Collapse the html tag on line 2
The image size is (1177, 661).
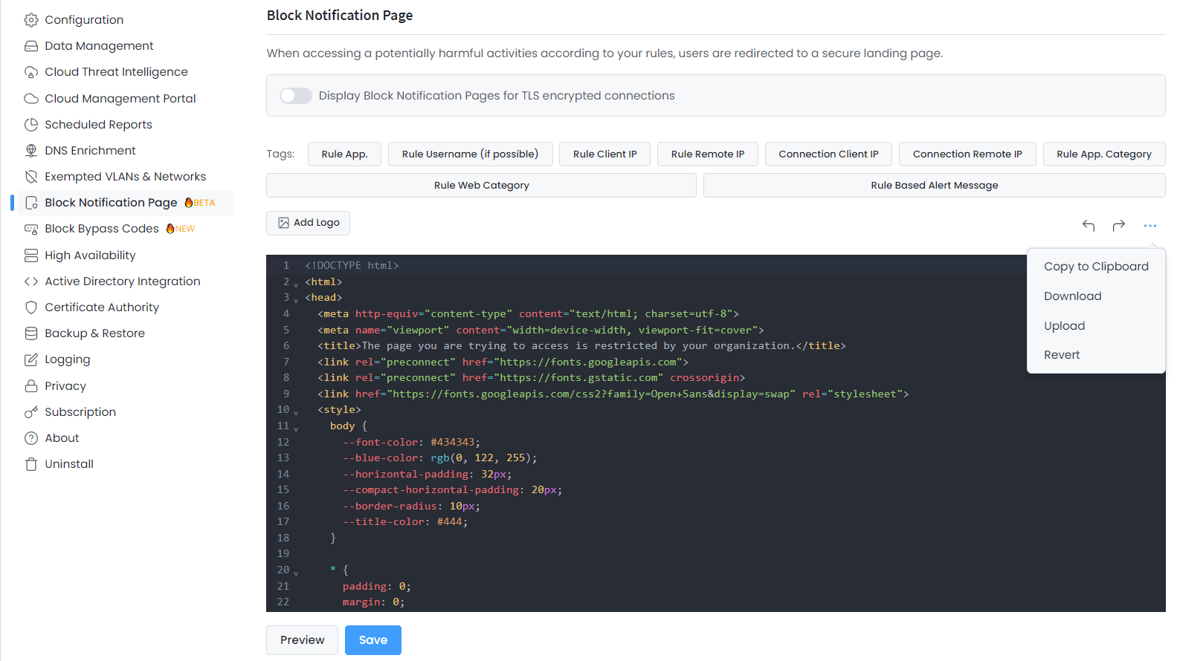(x=296, y=284)
